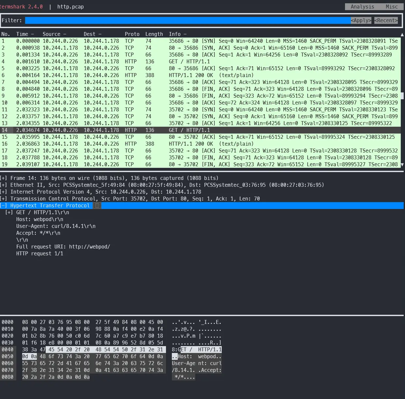Open the Analysis menu
Screen dimensions: 405x399
pos(362,7)
